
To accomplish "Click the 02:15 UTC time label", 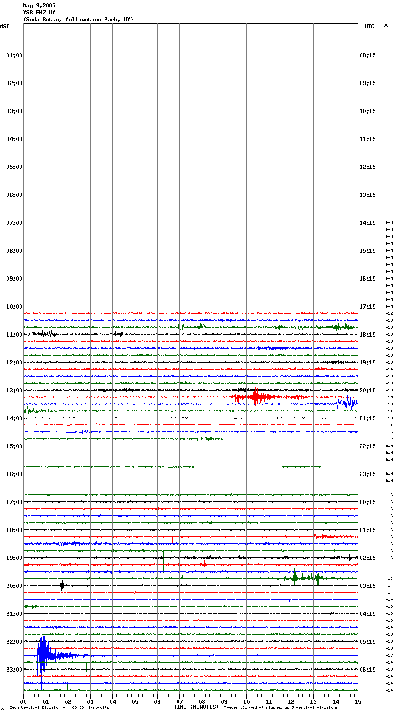I will click(368, 558).
